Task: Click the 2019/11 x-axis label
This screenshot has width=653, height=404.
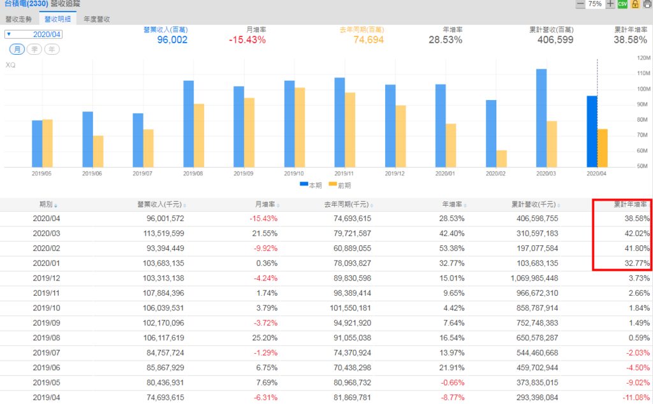Action: point(344,173)
